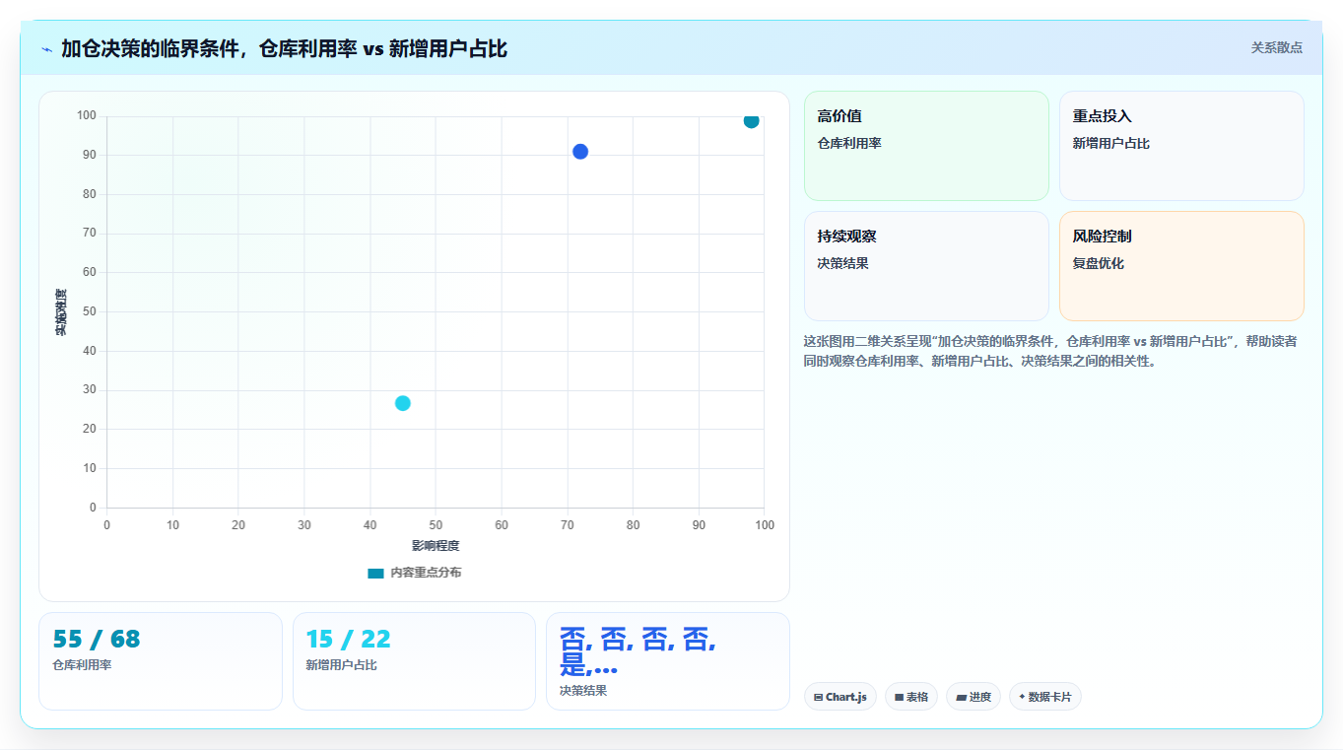Select the dark blue scatter point near 72
This screenshot has height=750, width=1343.
point(580,152)
